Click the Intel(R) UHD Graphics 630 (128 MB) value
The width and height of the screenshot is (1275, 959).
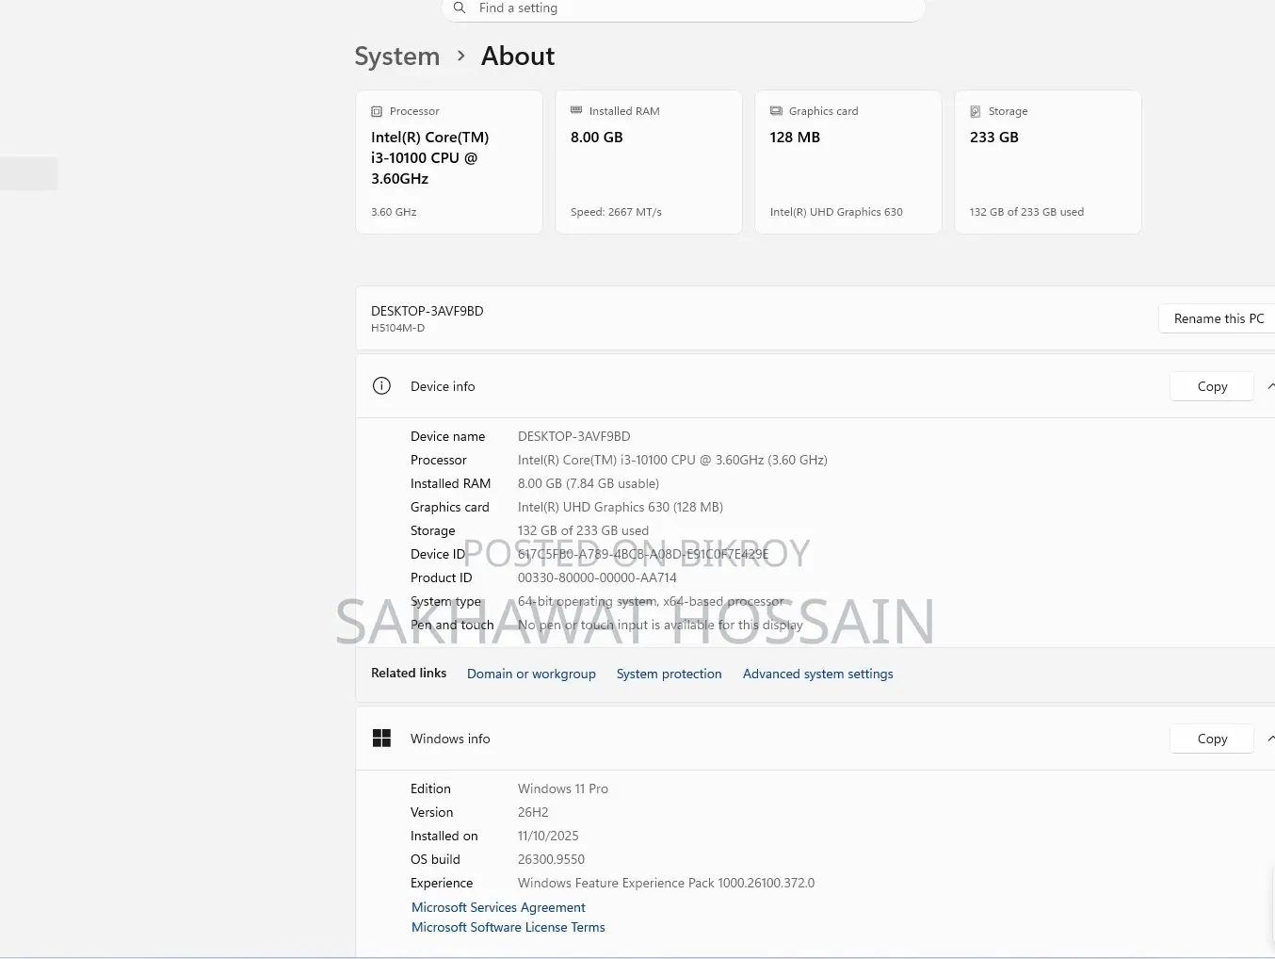click(621, 507)
